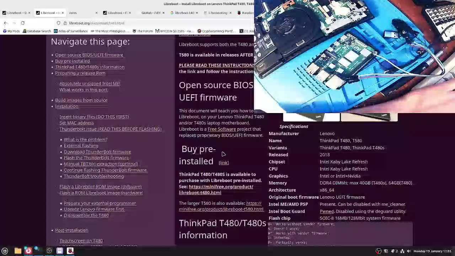This screenshot has height=256, width=455.
Task: Switch to the Librebooting tab
Action: point(218,13)
